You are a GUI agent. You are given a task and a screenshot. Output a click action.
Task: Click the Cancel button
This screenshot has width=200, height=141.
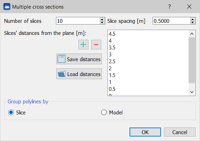pyautogui.click(x=180, y=132)
